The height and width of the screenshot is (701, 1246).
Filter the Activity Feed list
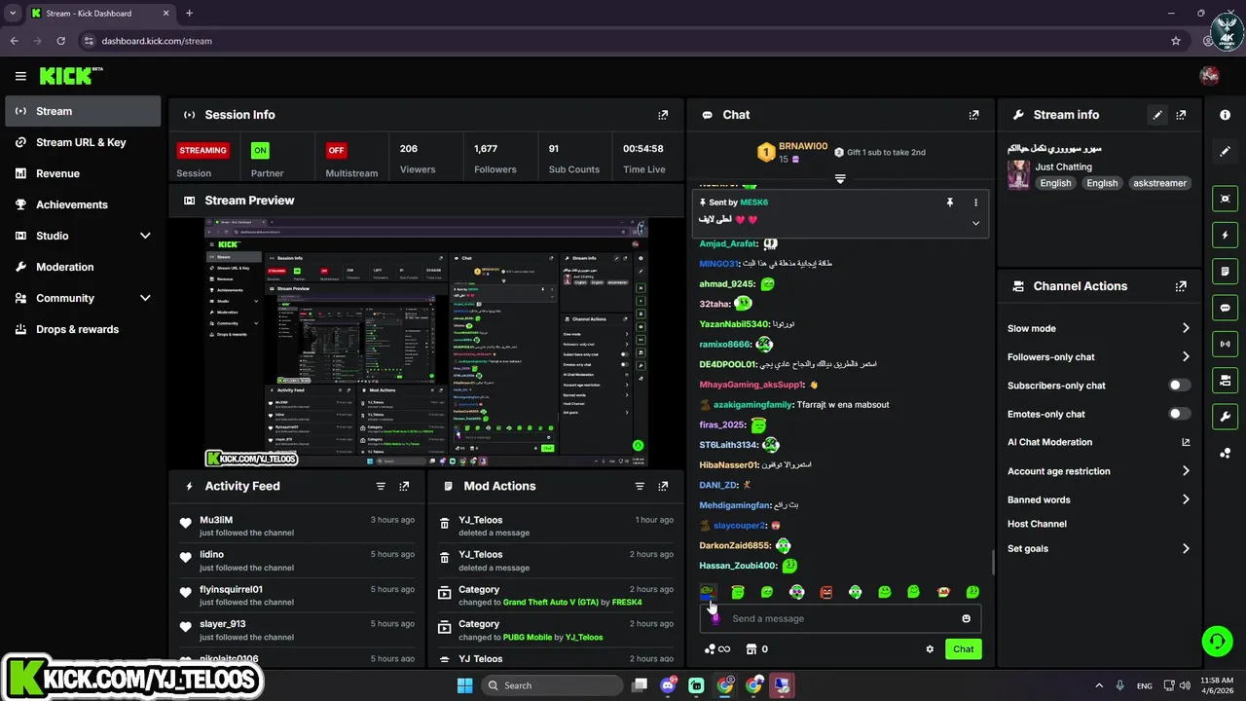coord(381,486)
